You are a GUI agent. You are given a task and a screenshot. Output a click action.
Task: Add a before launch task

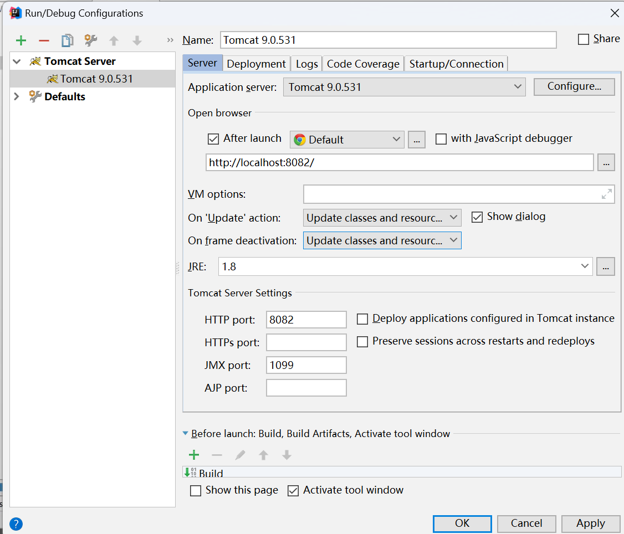[x=194, y=455]
